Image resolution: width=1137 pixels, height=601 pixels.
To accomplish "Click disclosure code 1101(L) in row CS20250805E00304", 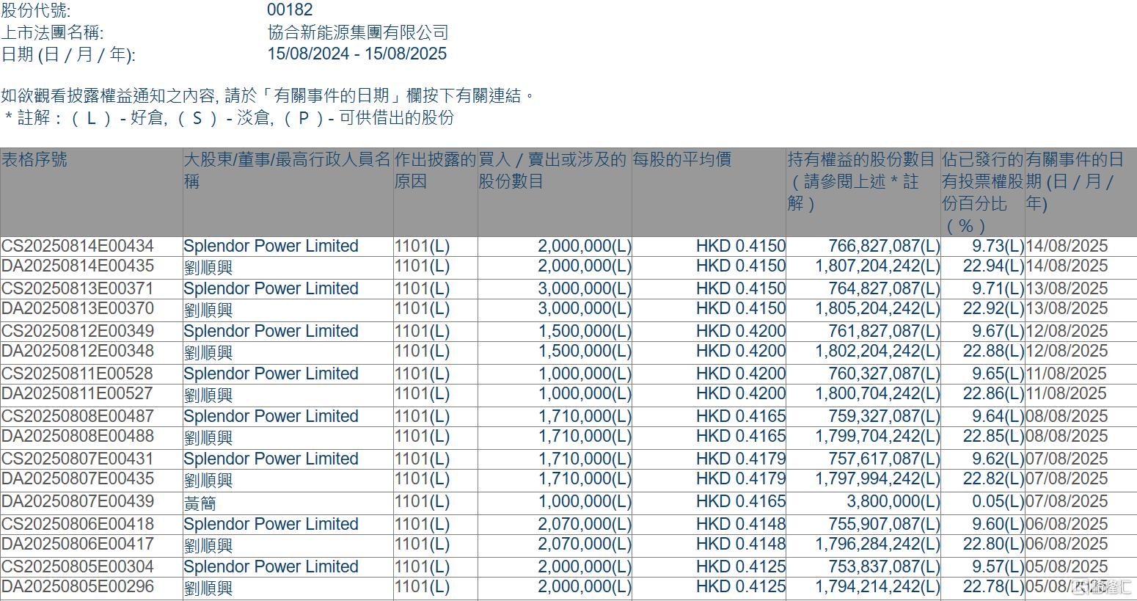I will [422, 567].
